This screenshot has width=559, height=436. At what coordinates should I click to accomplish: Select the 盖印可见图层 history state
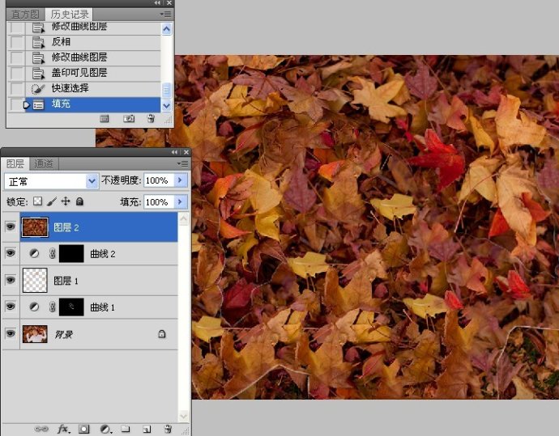tap(92, 73)
